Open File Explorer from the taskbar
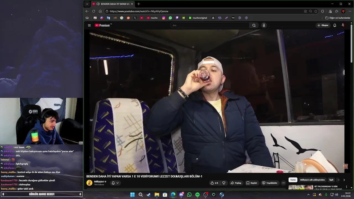Image resolution: width=354 pixels, height=199 pixels. tap(157, 195)
